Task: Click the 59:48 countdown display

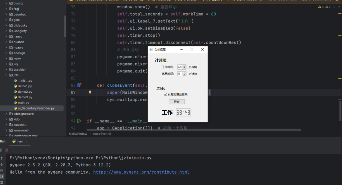Action: click(x=183, y=113)
